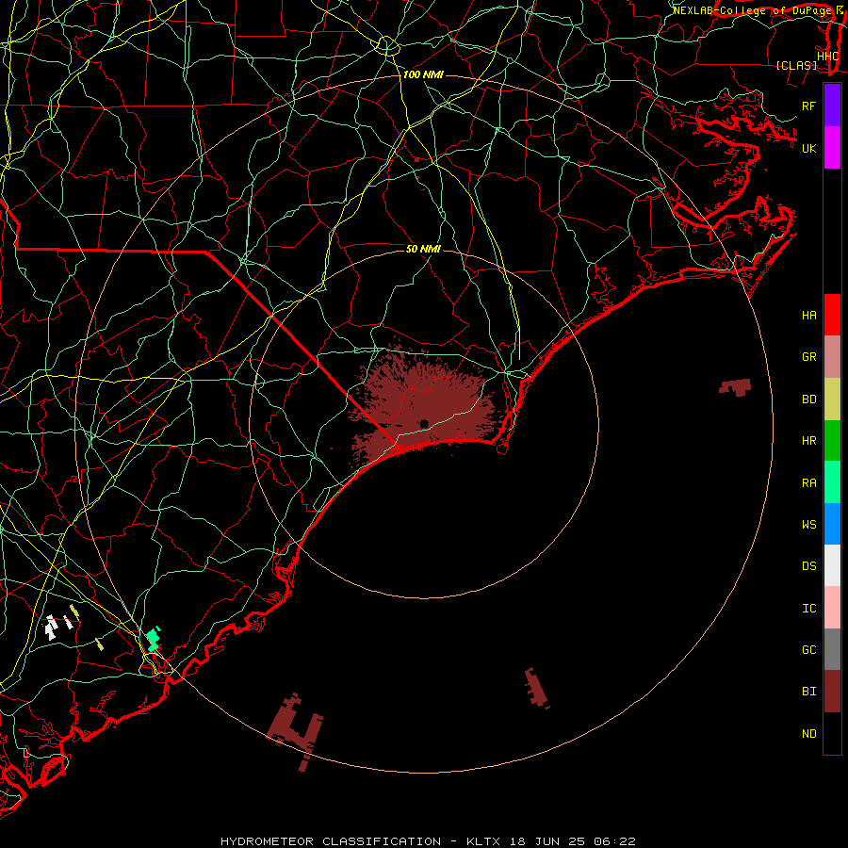Click the UK legend label
The width and height of the screenshot is (848, 848).
tap(808, 148)
